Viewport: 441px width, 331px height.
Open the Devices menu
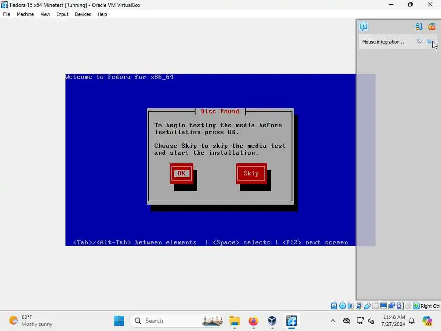[83, 14]
